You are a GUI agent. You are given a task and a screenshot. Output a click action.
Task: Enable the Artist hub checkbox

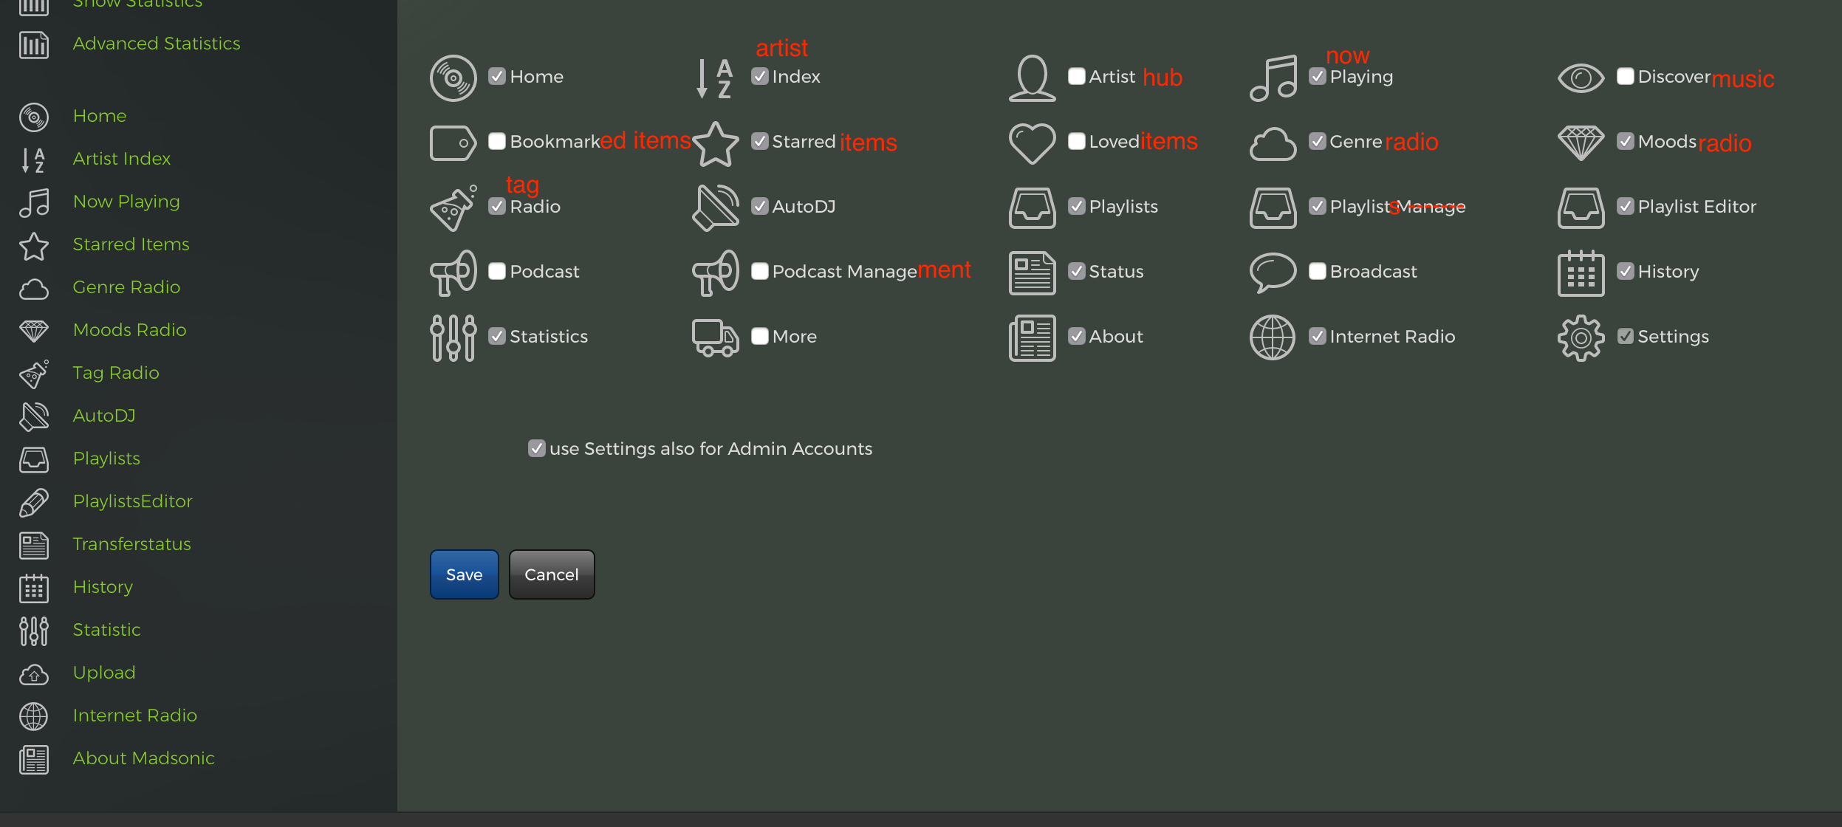click(1077, 77)
